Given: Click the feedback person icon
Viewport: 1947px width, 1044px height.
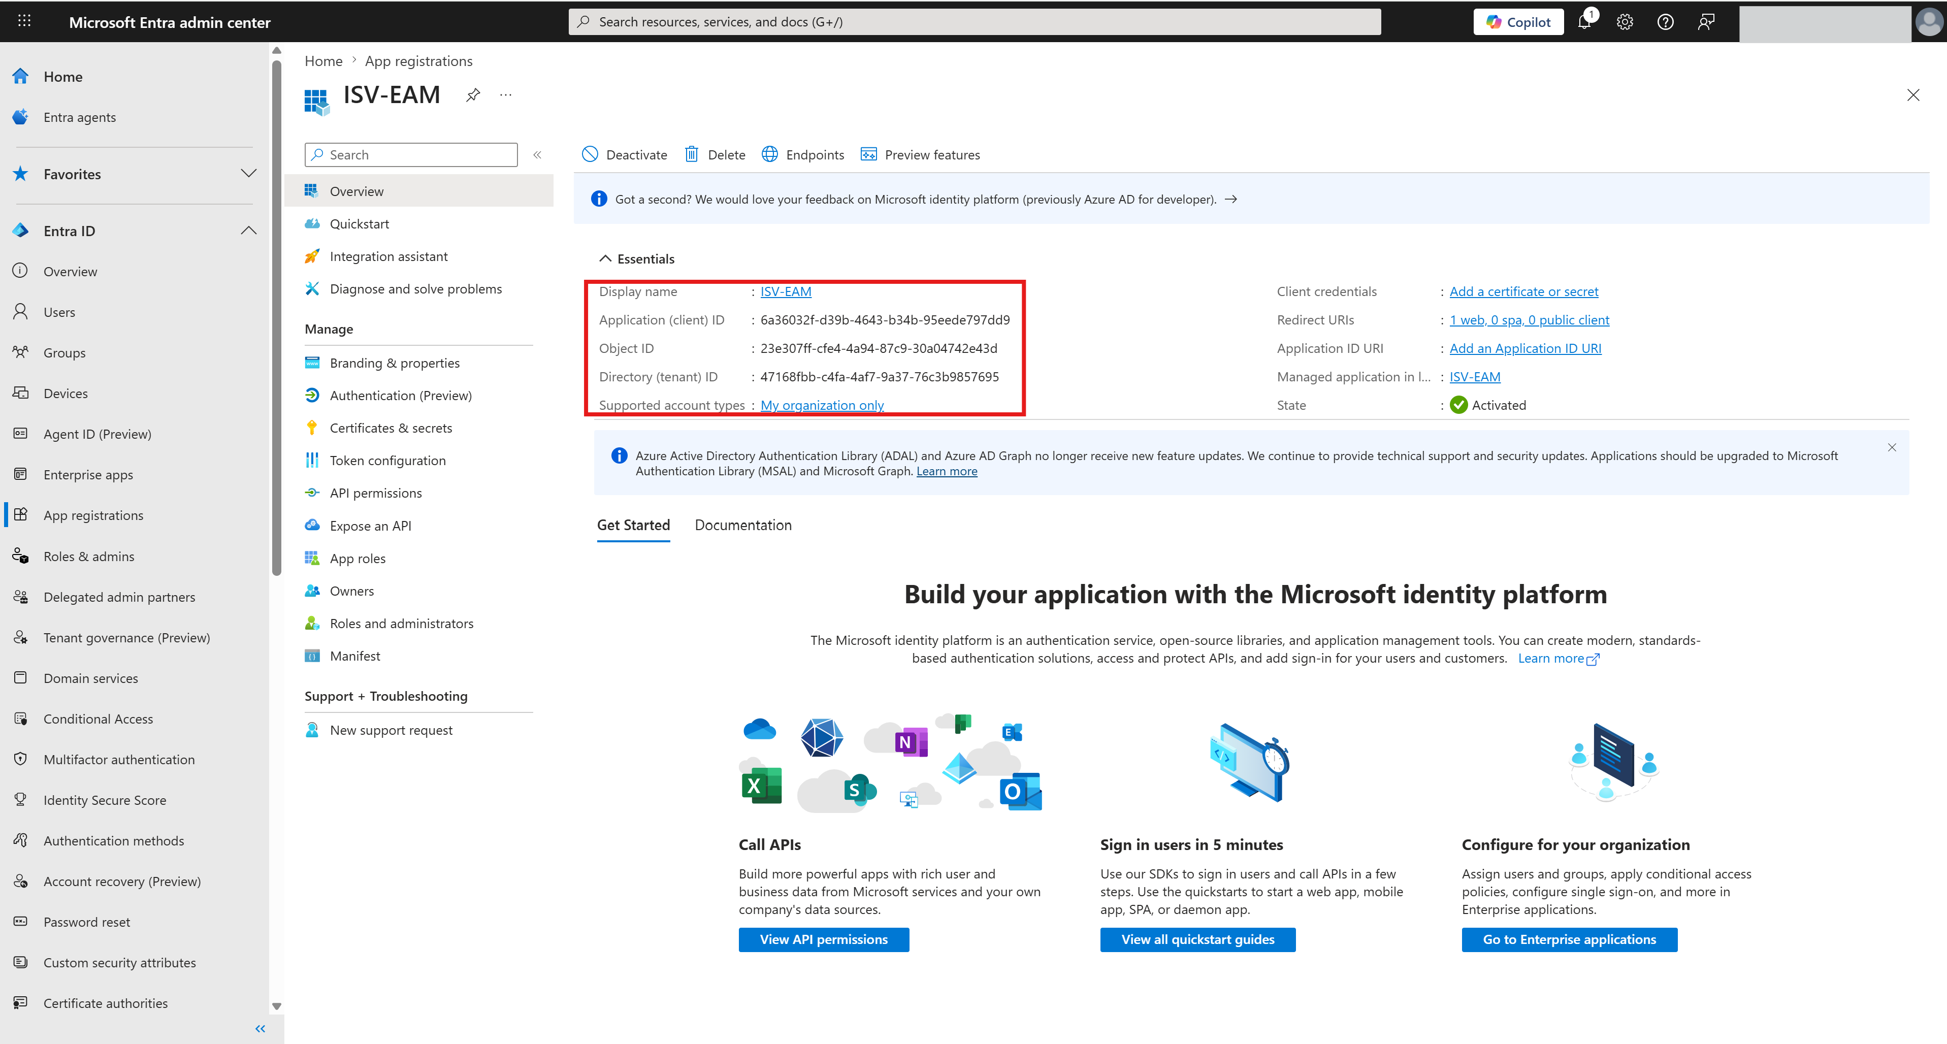Looking at the screenshot, I should coord(1706,22).
